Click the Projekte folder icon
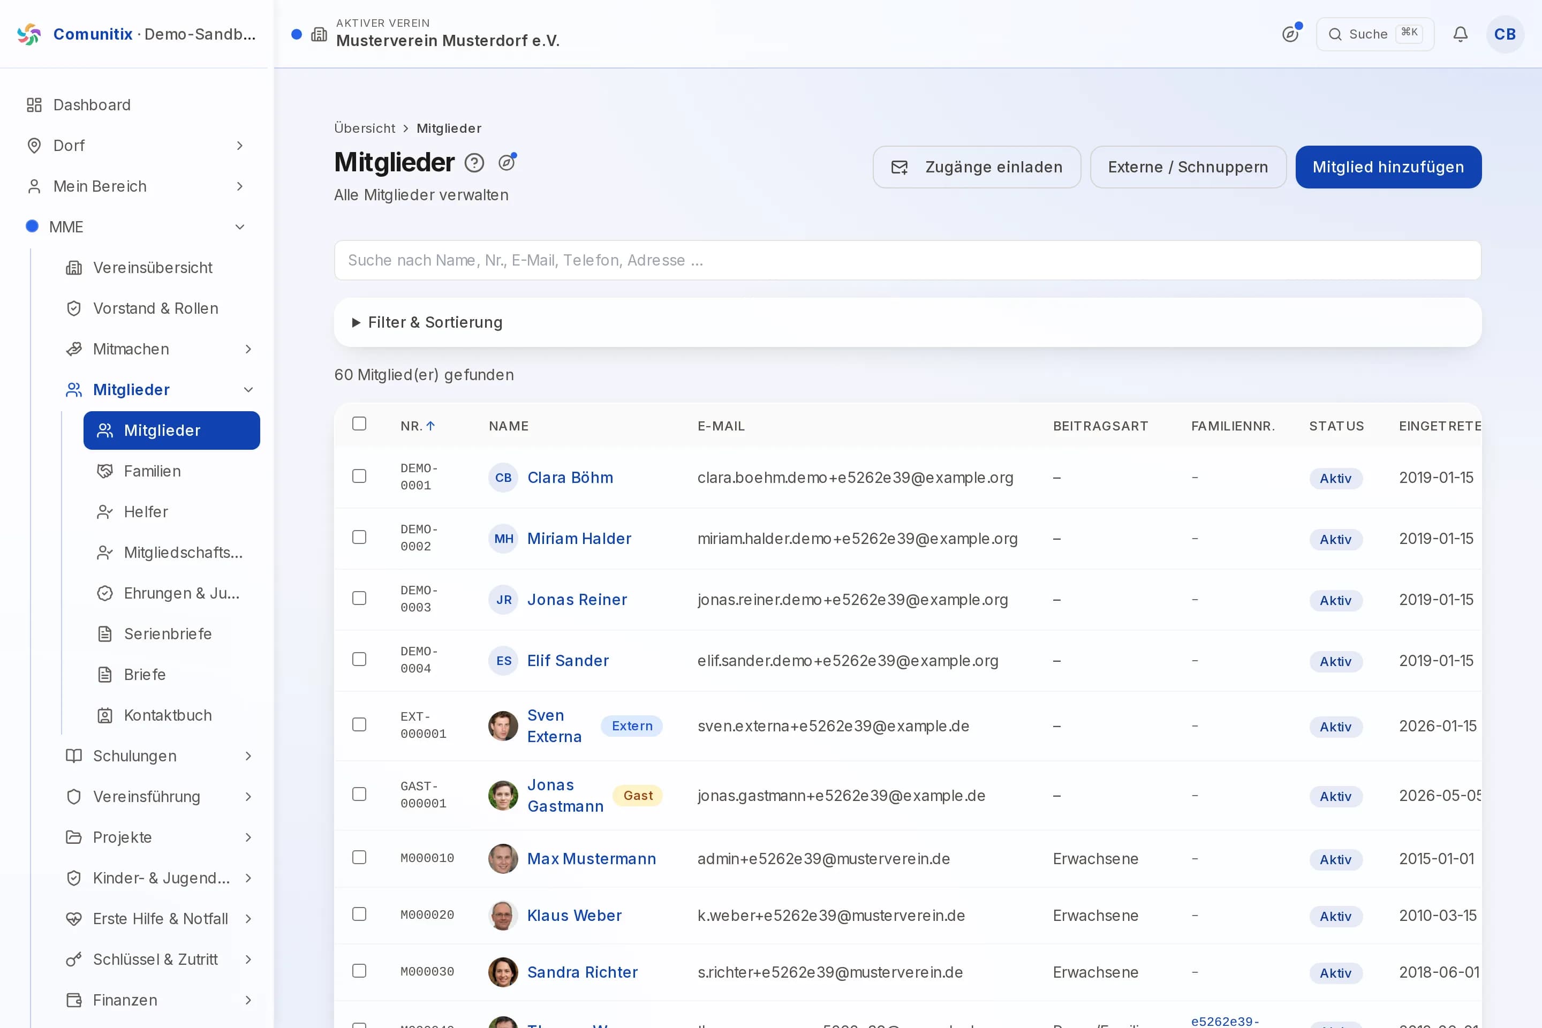 74,836
